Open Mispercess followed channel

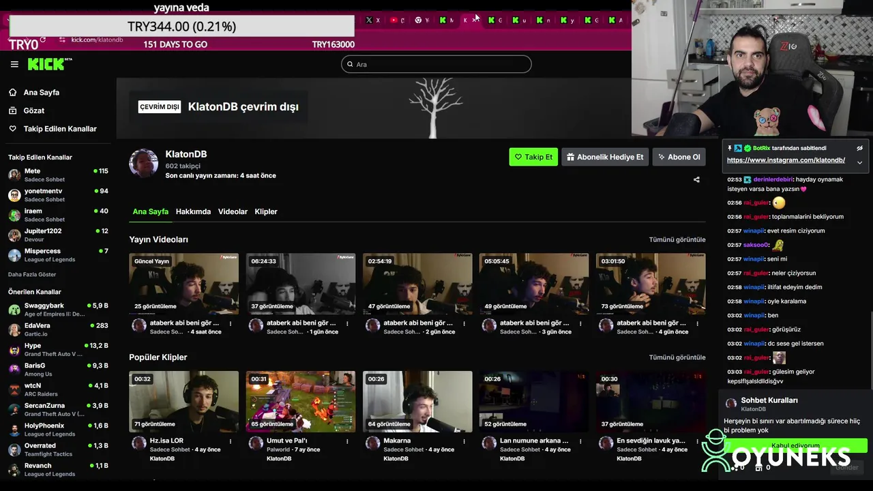(57, 255)
